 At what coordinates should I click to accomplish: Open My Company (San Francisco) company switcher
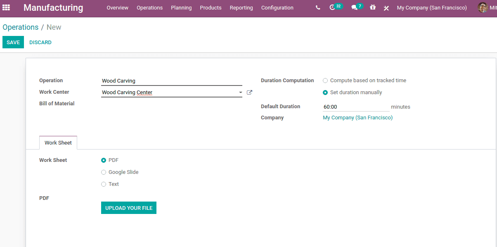point(432,8)
